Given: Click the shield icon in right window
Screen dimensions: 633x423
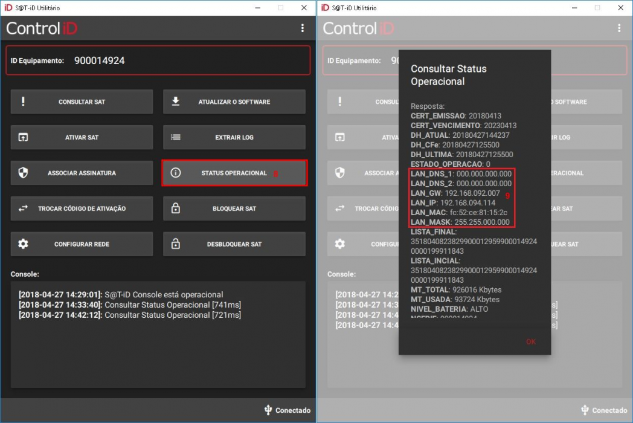Looking at the screenshot, I should [x=340, y=173].
